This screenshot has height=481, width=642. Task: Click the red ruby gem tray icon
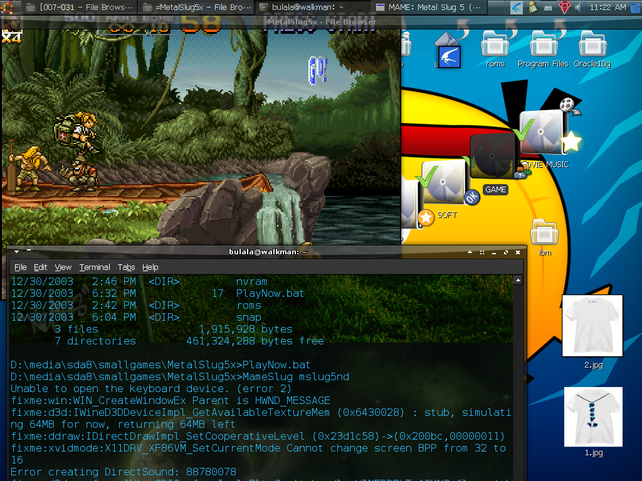click(565, 7)
